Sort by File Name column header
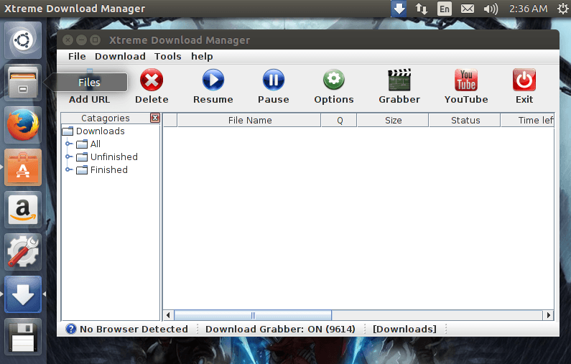This screenshot has width=571, height=364. pos(249,120)
